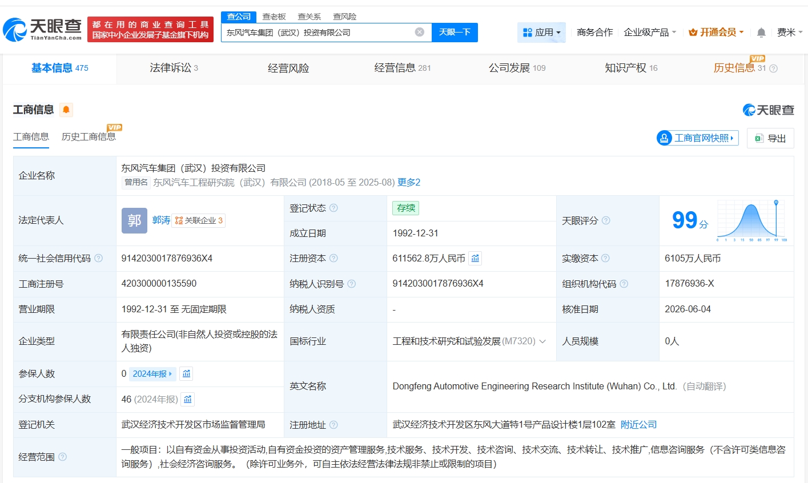Screen dimensions: 808x483
Task: Click help icon beside 登记状态
Action: [333, 208]
